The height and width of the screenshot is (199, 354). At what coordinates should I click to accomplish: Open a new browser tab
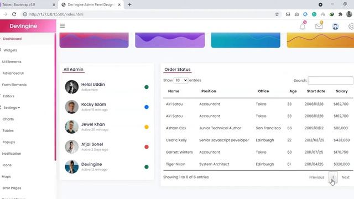pos(129,4)
